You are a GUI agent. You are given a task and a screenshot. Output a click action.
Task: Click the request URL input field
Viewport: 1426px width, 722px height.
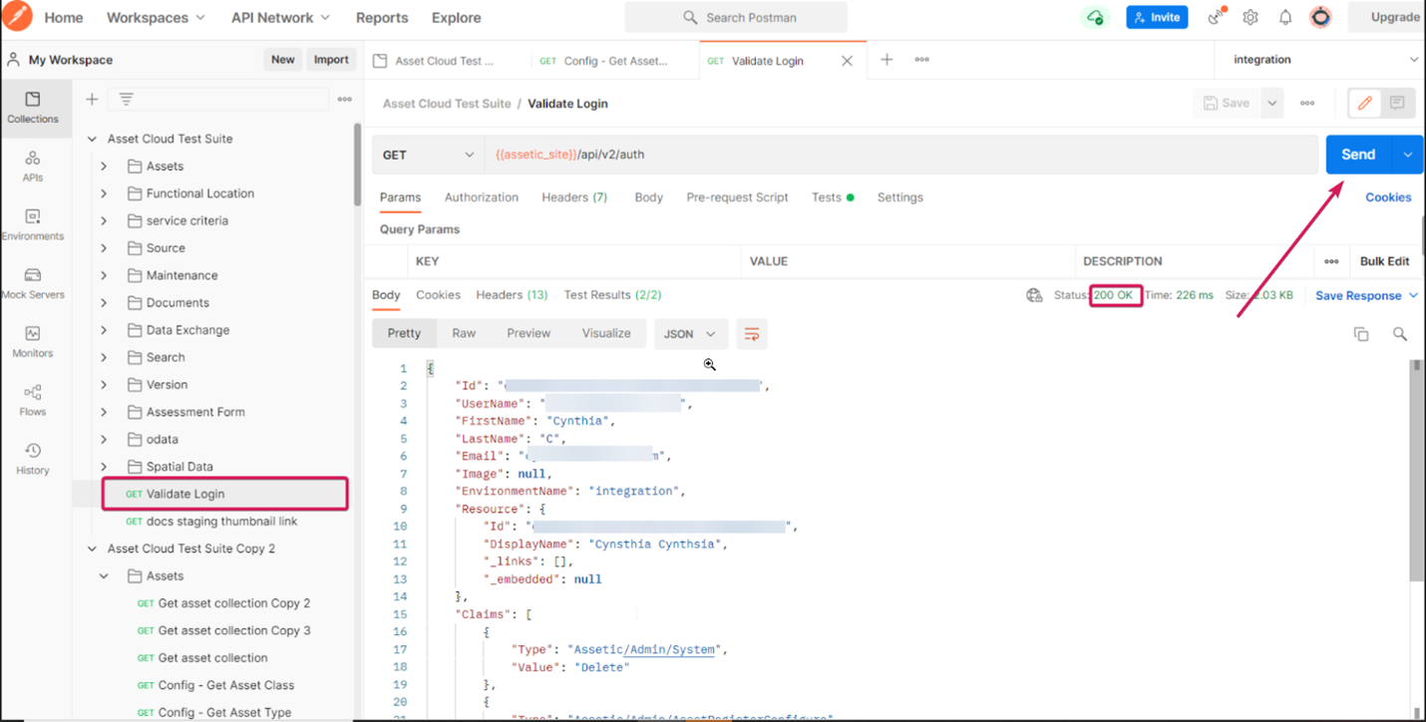[901, 155]
